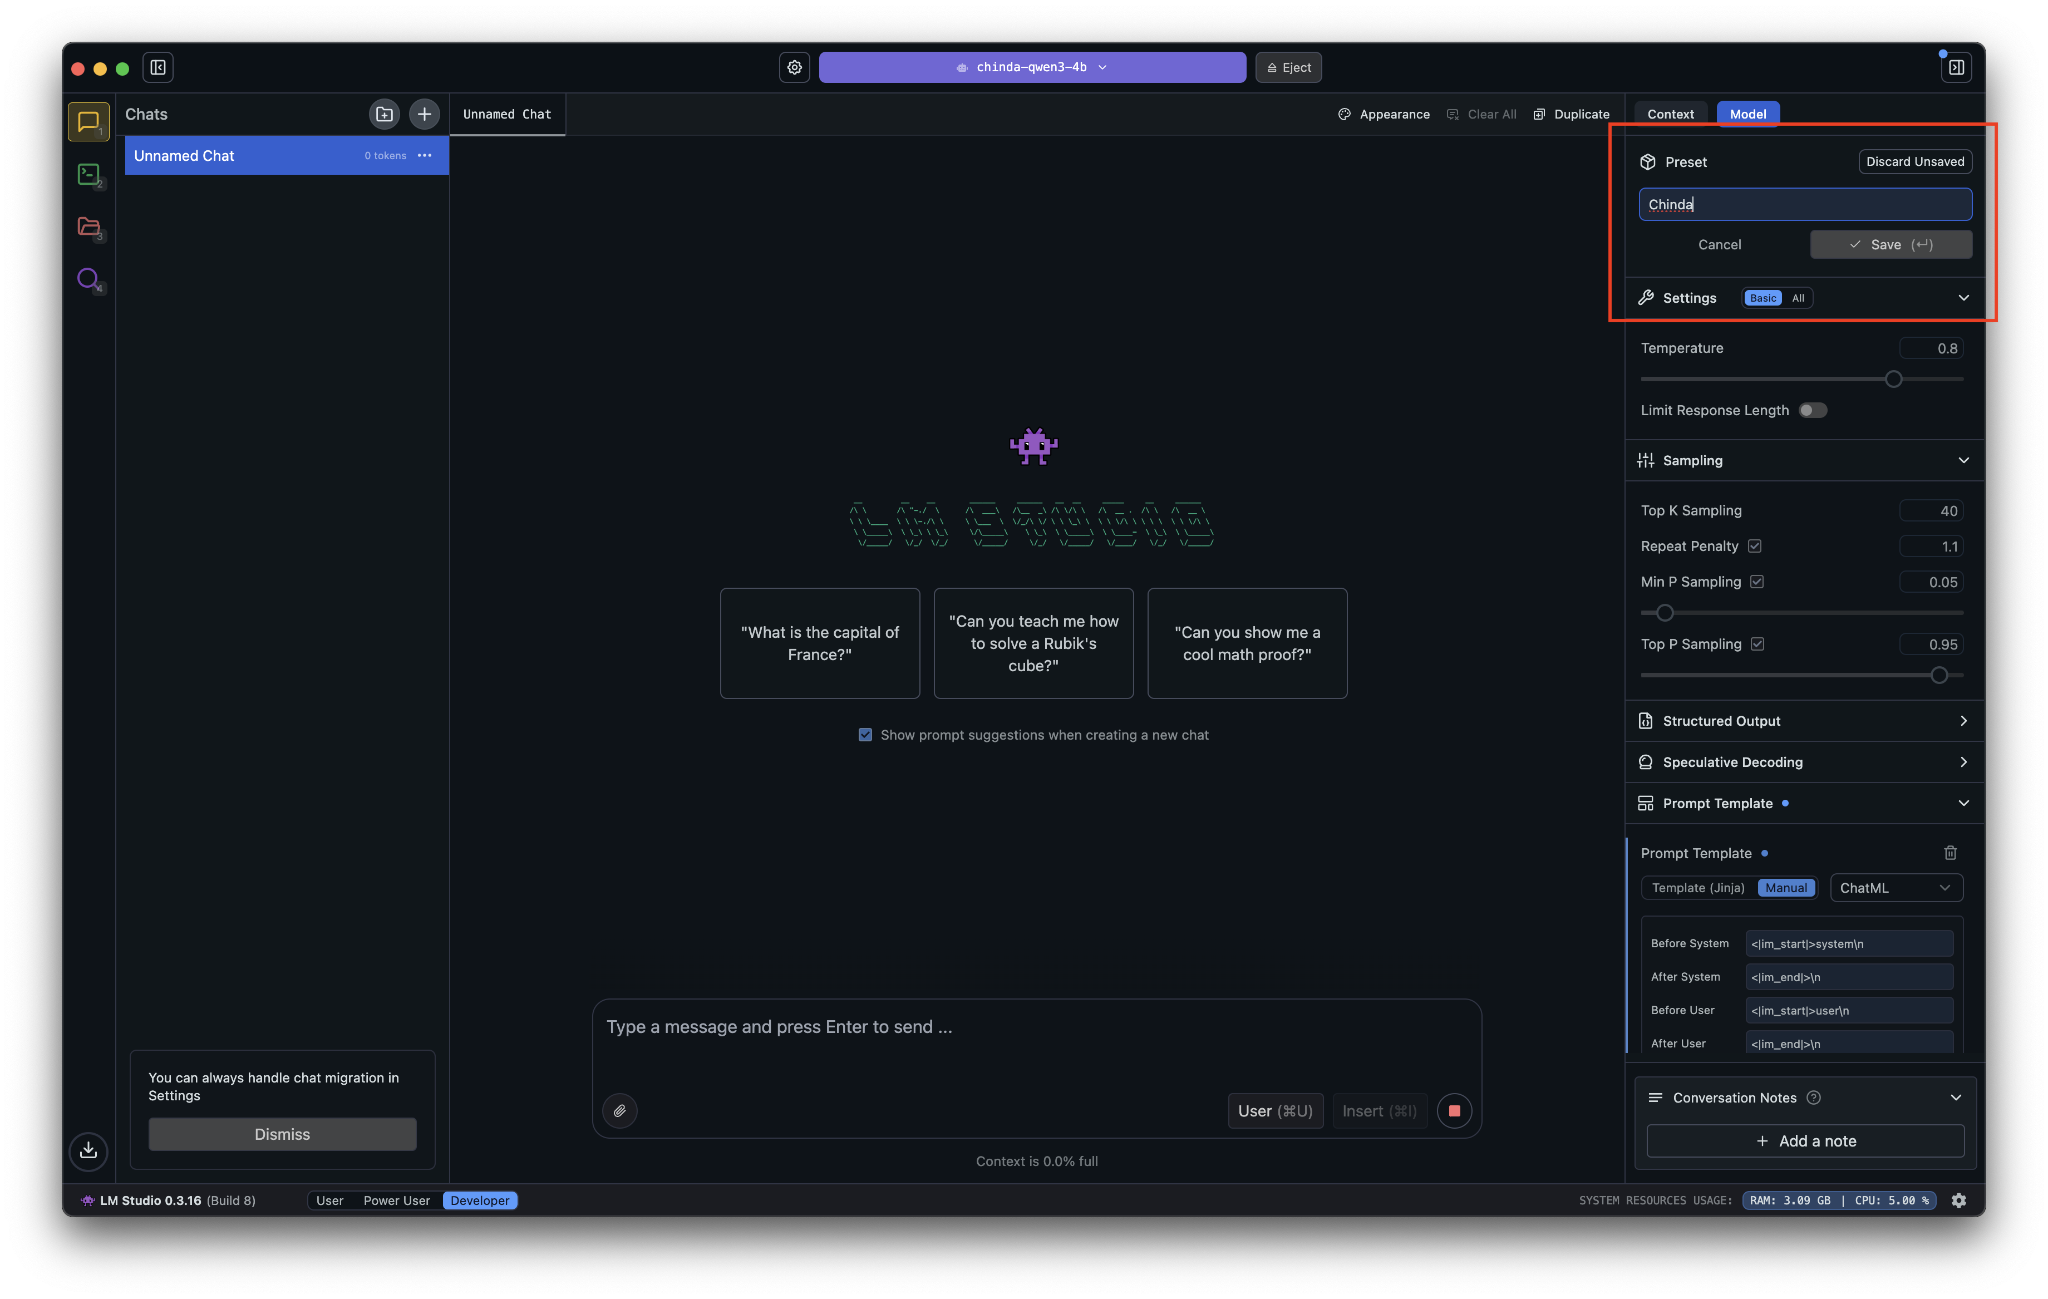Dismiss the chat migration notice
Screen dimensions: 2048x1299
[282, 1134]
